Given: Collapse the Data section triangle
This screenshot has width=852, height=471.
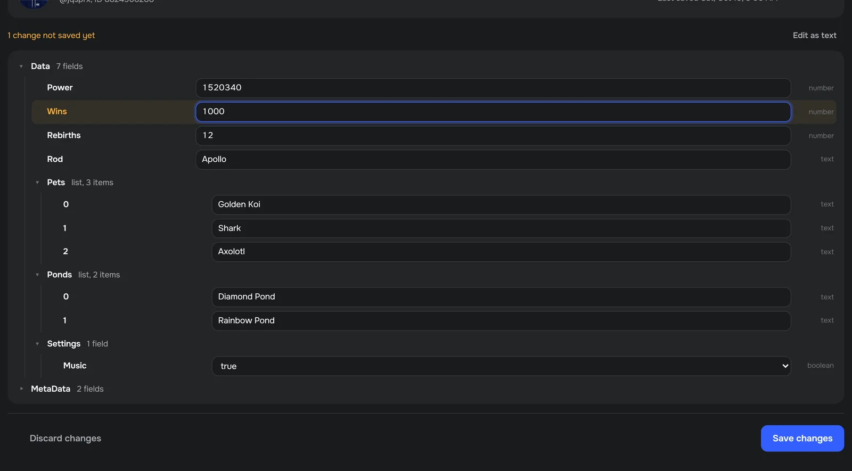Looking at the screenshot, I should tap(21, 67).
